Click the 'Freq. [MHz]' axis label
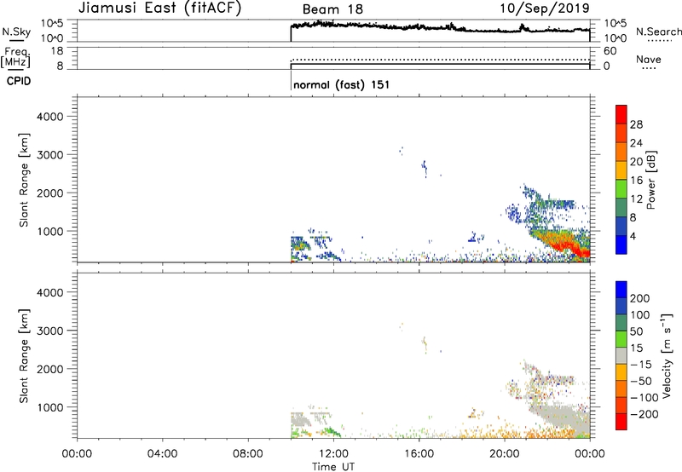Screen dimensions: 682x472 15,57
